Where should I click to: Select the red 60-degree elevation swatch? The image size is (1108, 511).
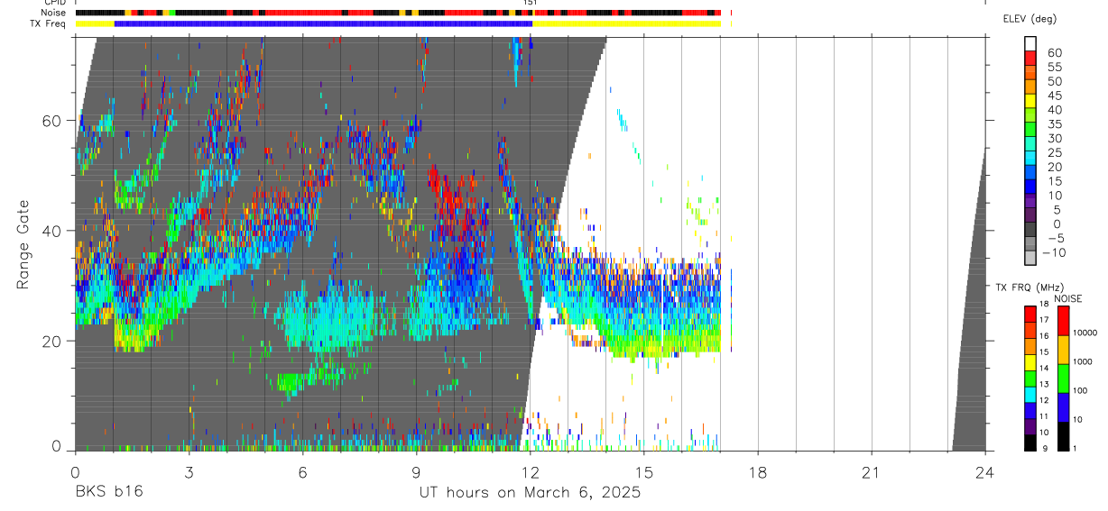tap(1030, 56)
